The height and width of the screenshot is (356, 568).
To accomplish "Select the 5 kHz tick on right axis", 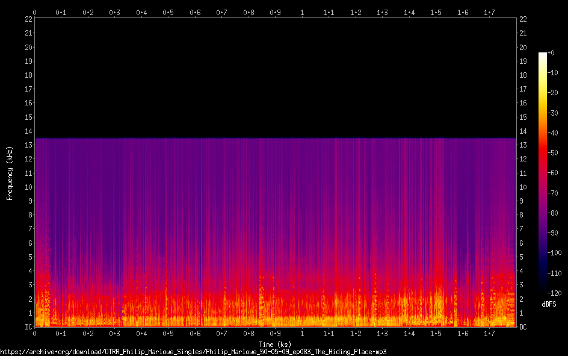I will click(522, 257).
